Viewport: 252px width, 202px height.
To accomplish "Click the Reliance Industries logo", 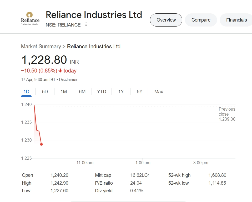I will 30,18.
